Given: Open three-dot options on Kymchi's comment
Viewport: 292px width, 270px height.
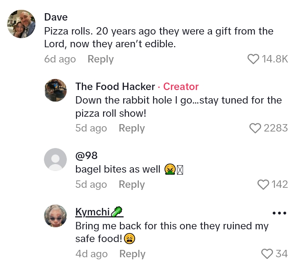Looking at the screenshot, I should pyautogui.click(x=279, y=213).
